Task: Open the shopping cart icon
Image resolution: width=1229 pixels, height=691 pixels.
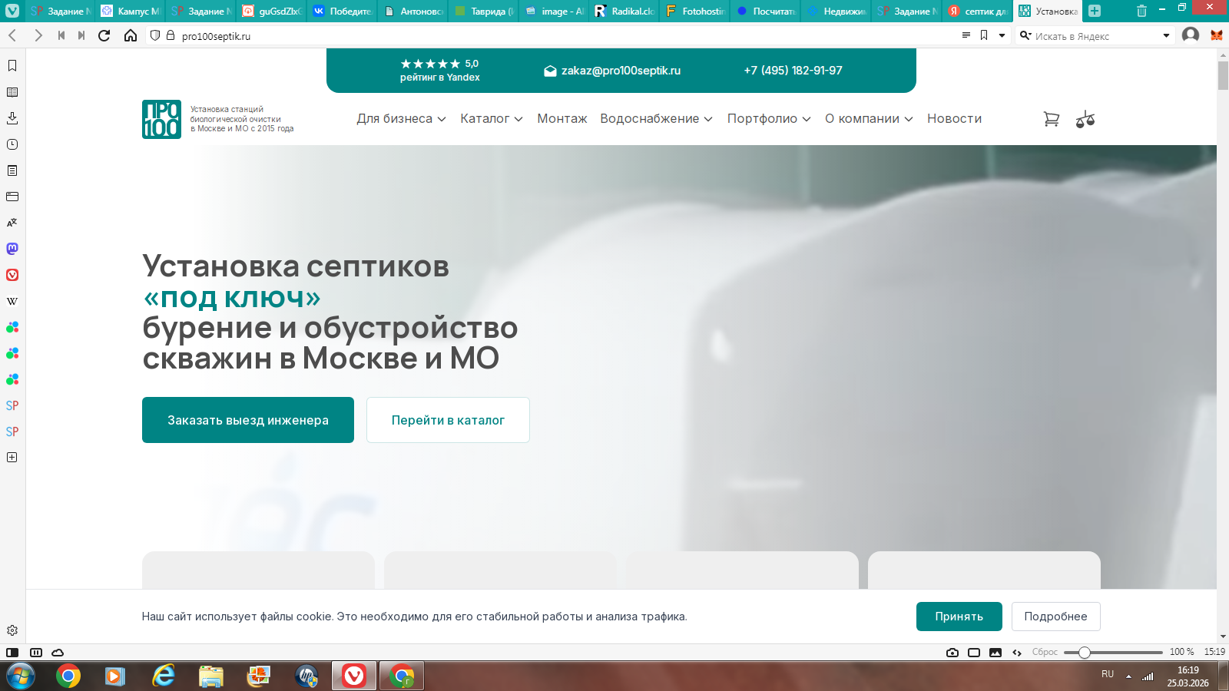Action: pos(1051,119)
